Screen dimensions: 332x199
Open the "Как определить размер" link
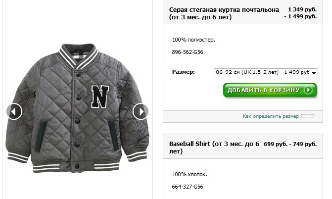[x=271, y=116]
